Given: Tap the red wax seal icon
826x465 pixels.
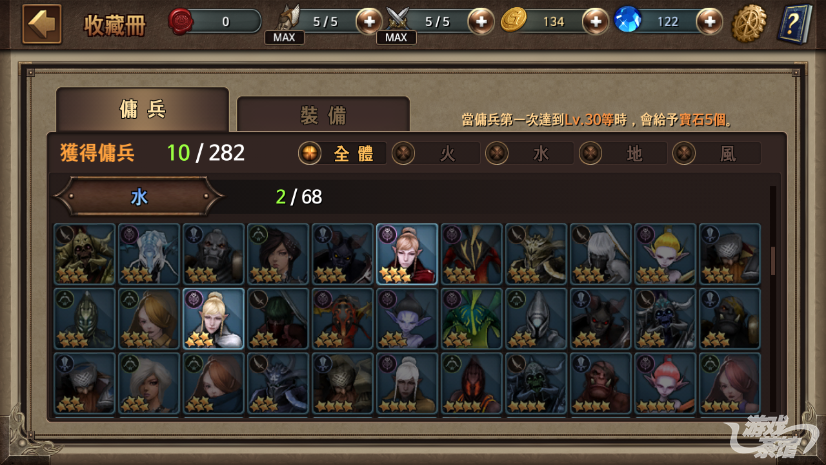Looking at the screenshot, I should [180, 21].
